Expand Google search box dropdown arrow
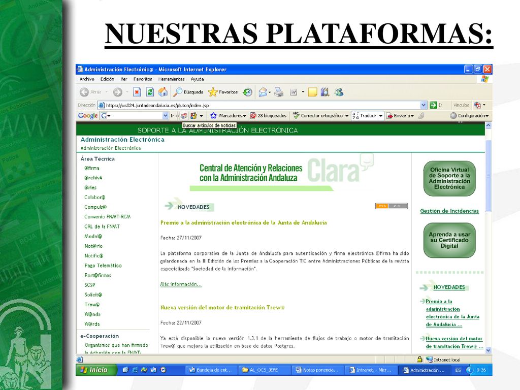The image size is (520, 390). [166, 115]
